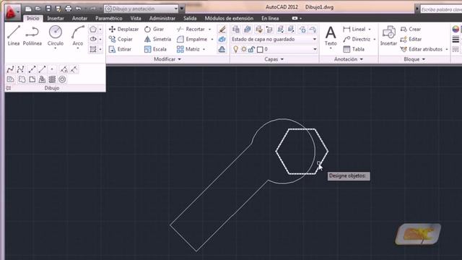Click the Escala tool
The height and width of the screenshot is (260, 462).
tap(156, 49)
